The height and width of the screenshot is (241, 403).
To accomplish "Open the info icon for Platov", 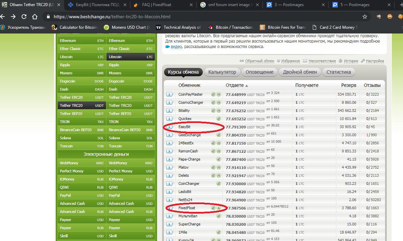I will pyautogui.click(x=169, y=167).
